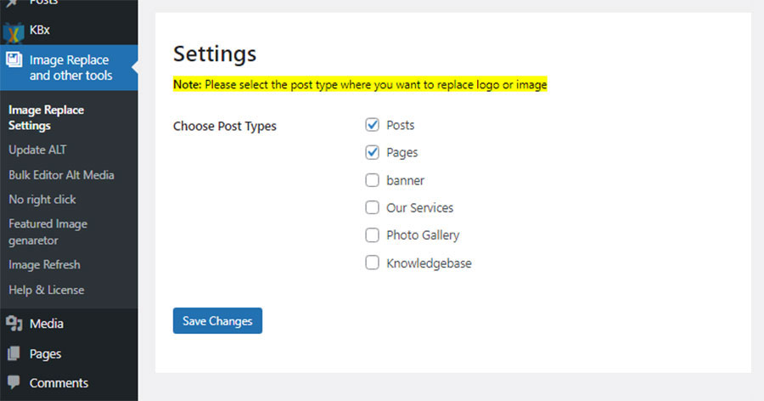764x401 pixels.
Task: Enable the Knowledgebase checkbox
Action: (x=373, y=263)
